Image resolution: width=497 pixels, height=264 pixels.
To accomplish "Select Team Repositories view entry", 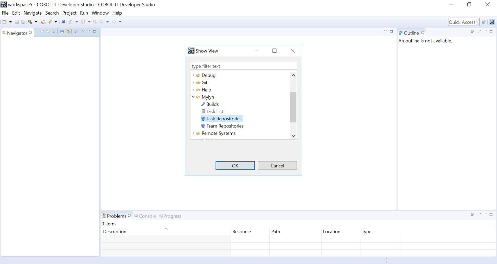I will pos(224,126).
